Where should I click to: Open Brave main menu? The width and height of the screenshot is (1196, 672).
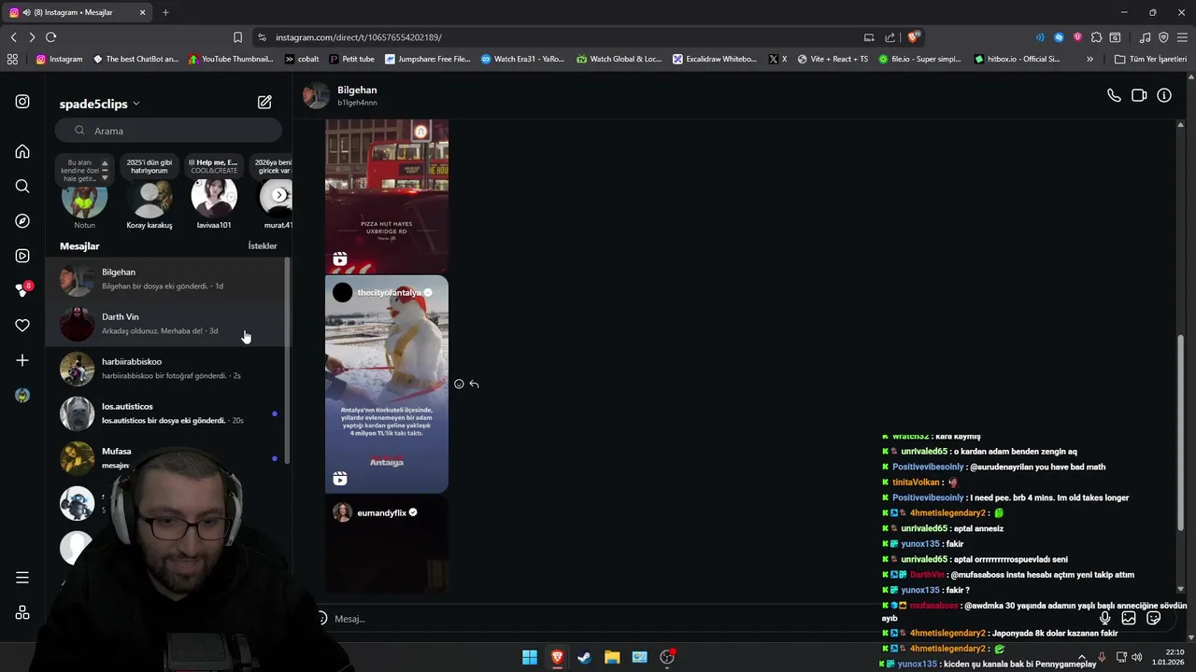1182,37
